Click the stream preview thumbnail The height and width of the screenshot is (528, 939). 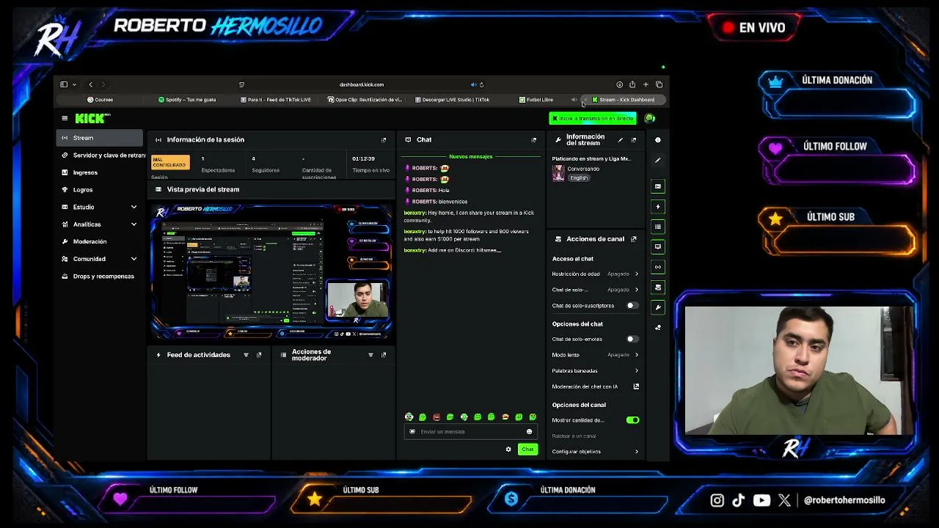coord(271,271)
